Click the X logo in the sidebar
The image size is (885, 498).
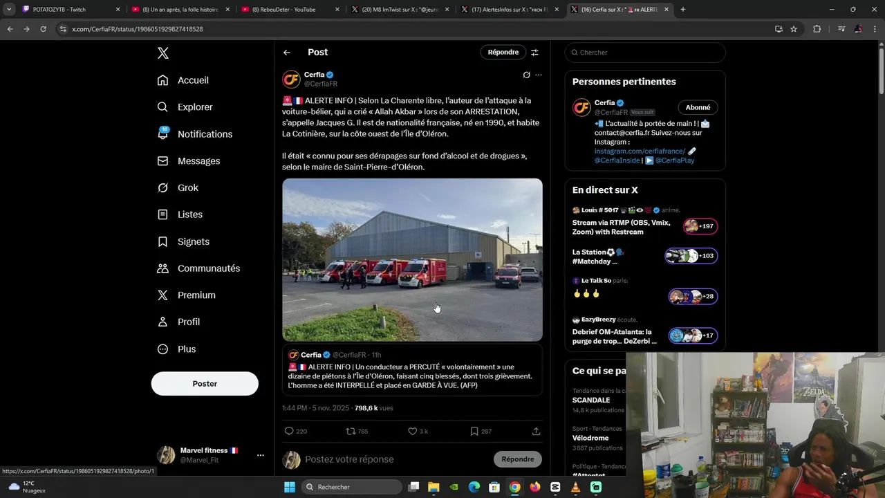162,53
